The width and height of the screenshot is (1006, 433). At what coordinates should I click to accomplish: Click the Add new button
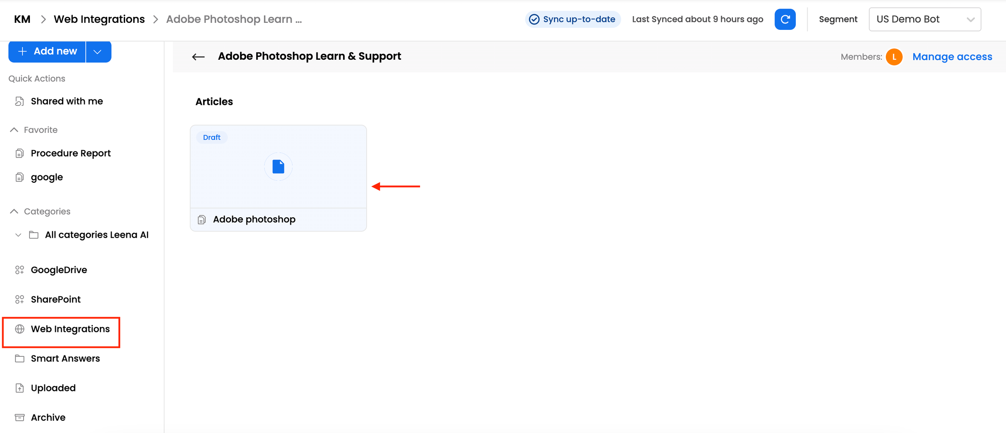pos(47,51)
